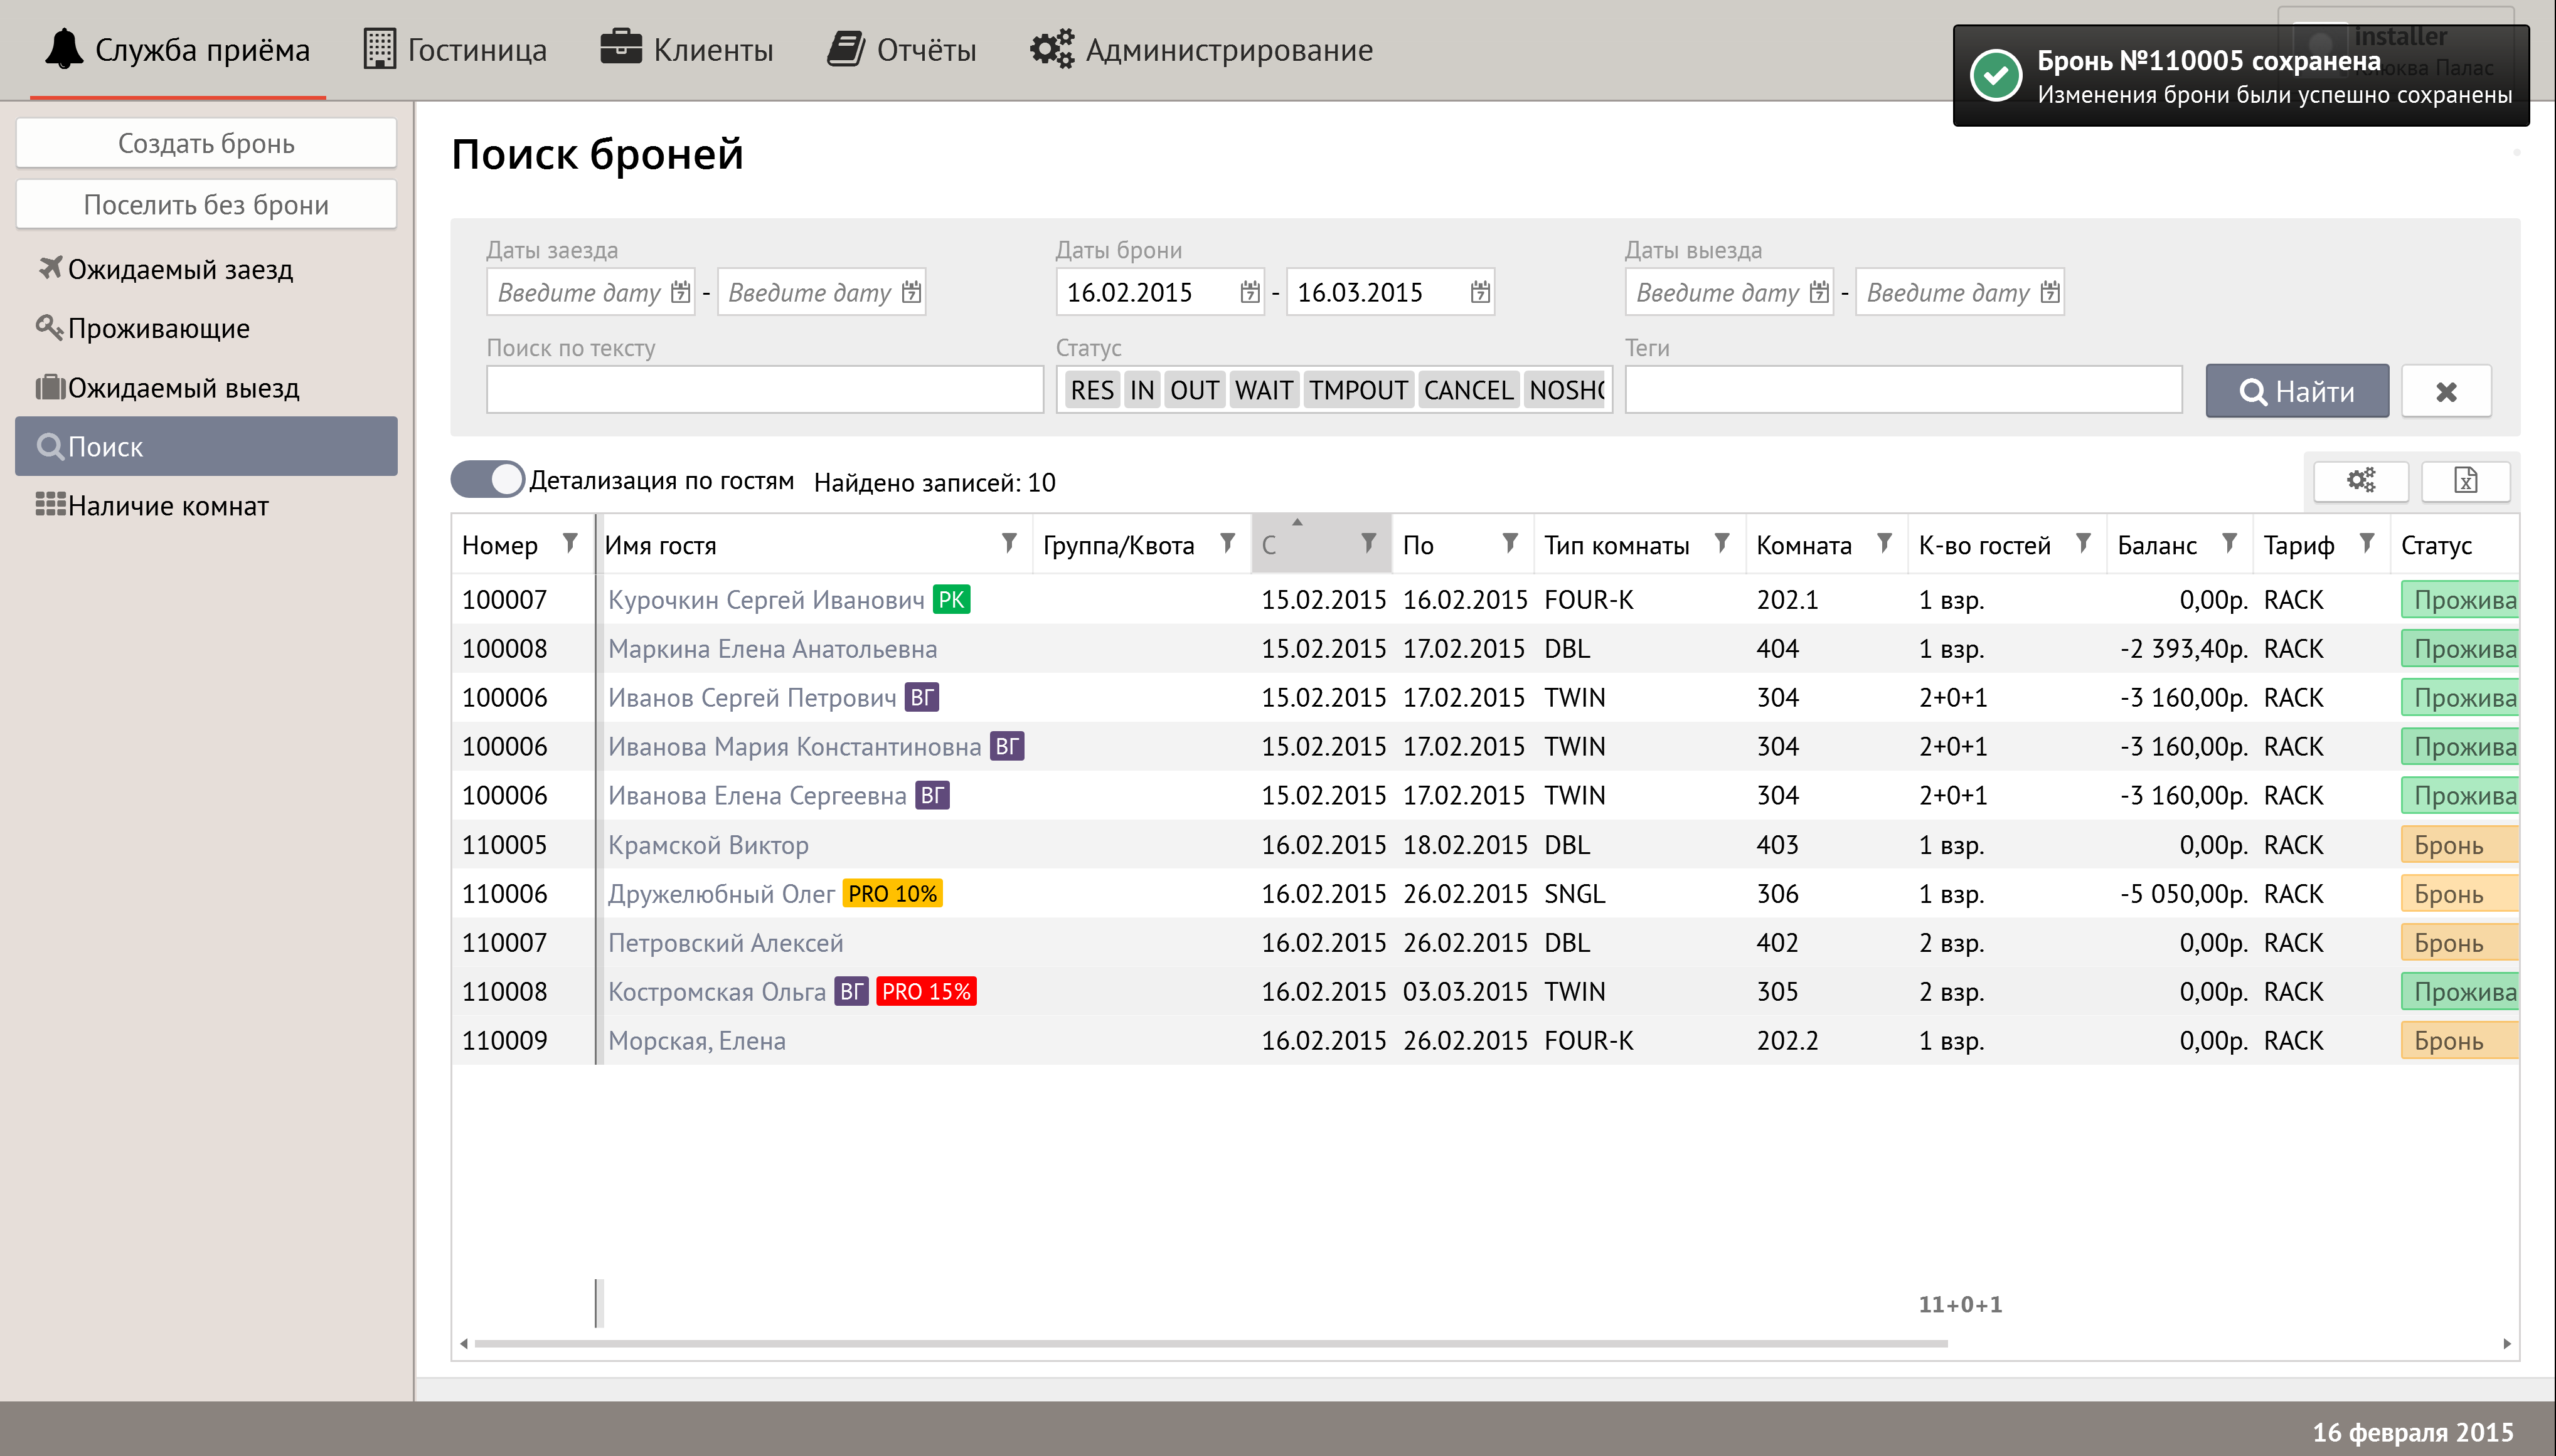Screen dimensions: 2556x1456
Task: Click in Поиск по тексту field
Action: point(764,390)
